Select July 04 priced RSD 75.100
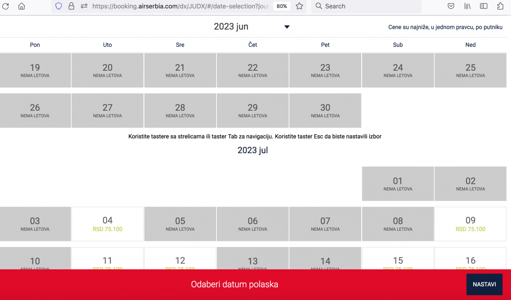511x300 pixels. coord(107,224)
